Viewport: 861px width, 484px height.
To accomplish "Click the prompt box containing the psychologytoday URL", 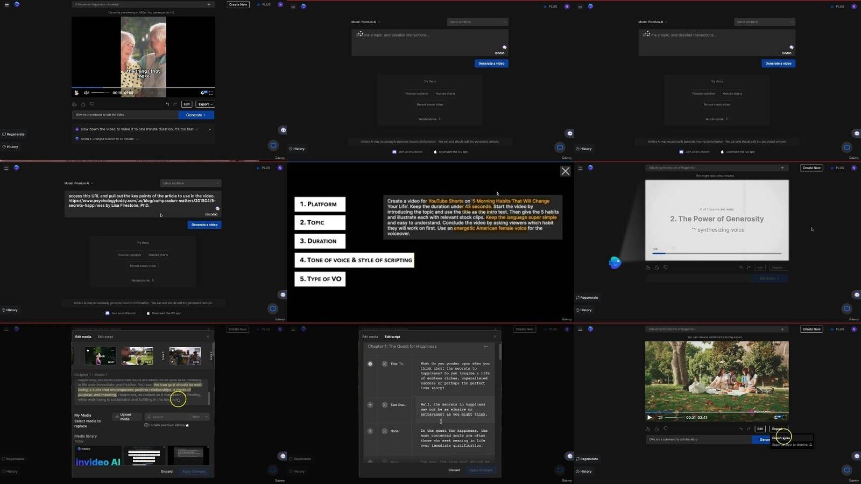I will (x=143, y=204).
